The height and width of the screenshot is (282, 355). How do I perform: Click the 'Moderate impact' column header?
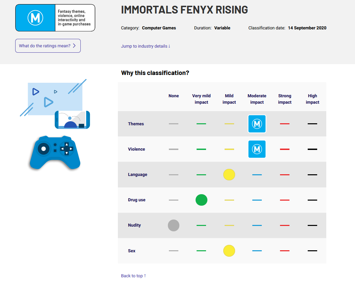257,99
